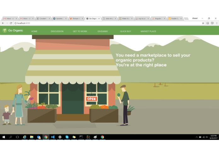The width and height of the screenshot is (219, 156).
Task: Open MARKET PLACE in navigation bar
Action: coord(148,31)
